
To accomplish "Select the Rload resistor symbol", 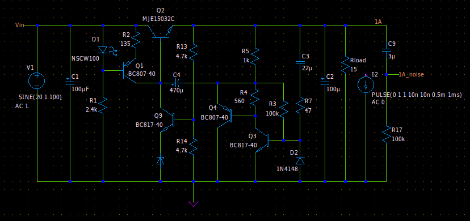I will pos(345,63).
